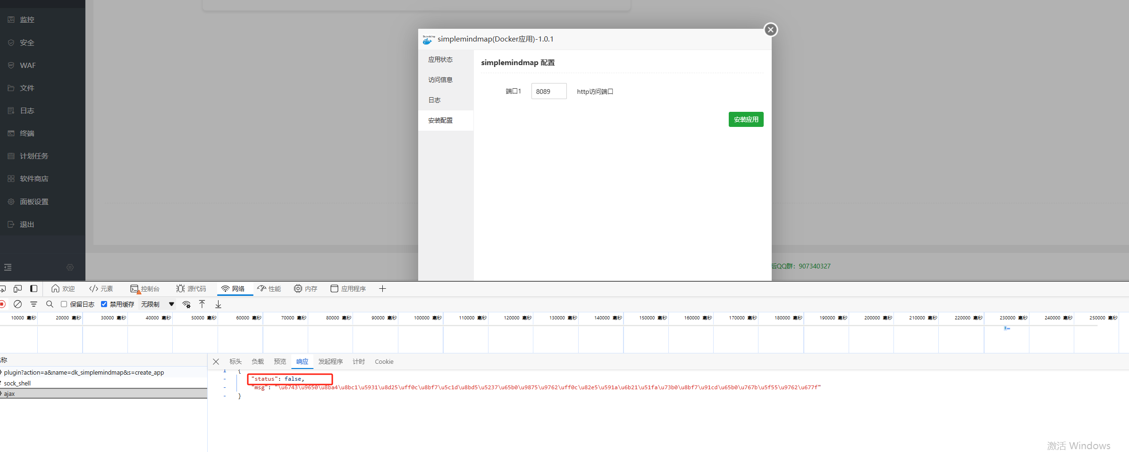1129x452 pixels.
Task: Open 文件 in the left sidebar
Action: [x=27, y=88]
